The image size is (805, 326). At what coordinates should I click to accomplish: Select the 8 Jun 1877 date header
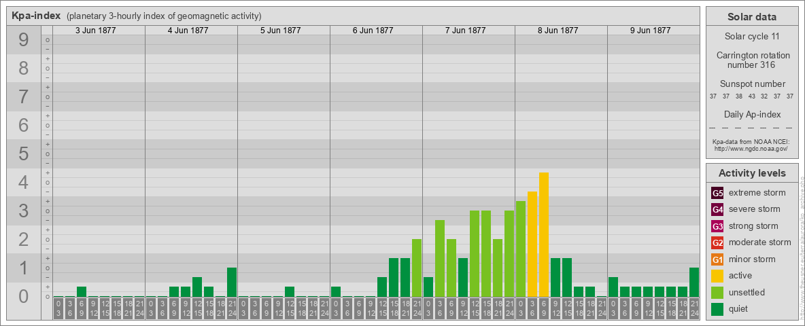[x=558, y=31]
